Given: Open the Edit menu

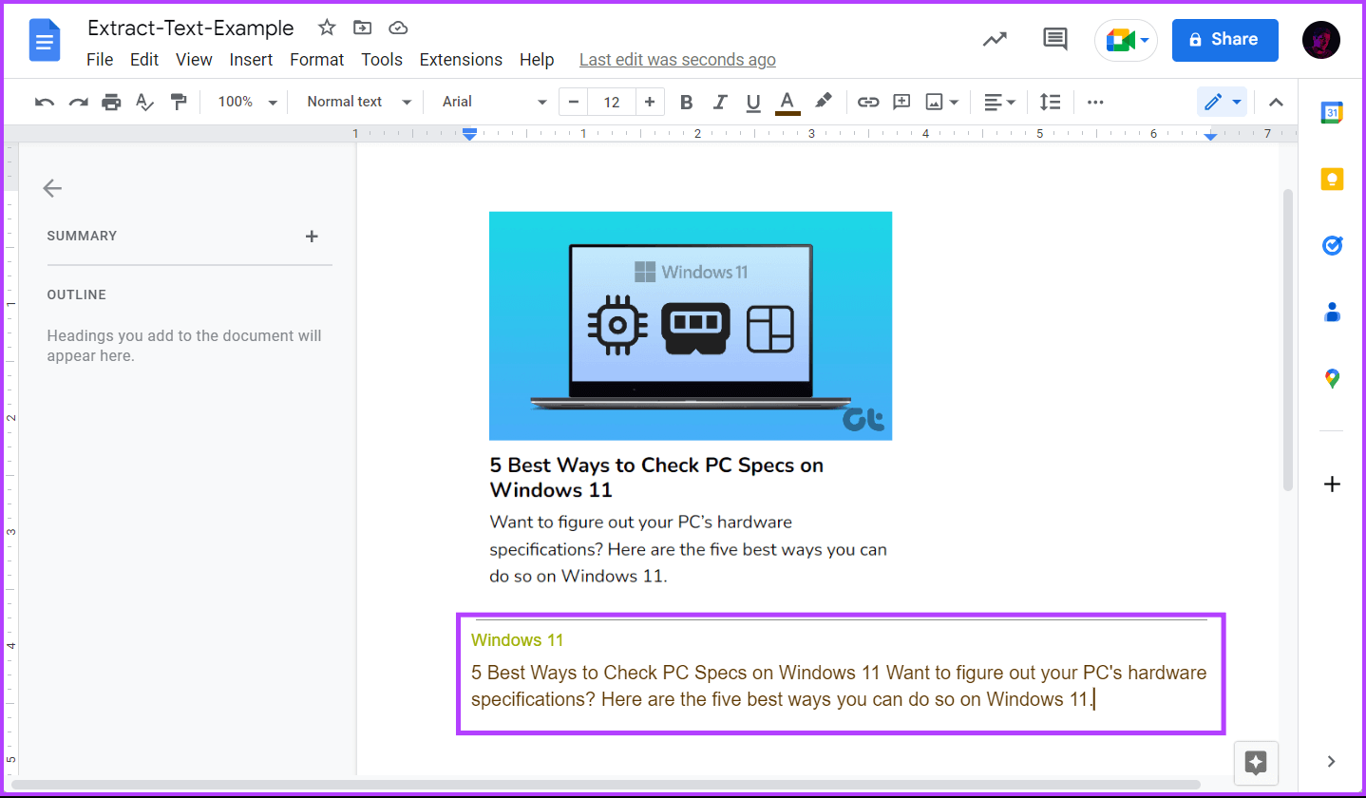Looking at the screenshot, I should (144, 60).
